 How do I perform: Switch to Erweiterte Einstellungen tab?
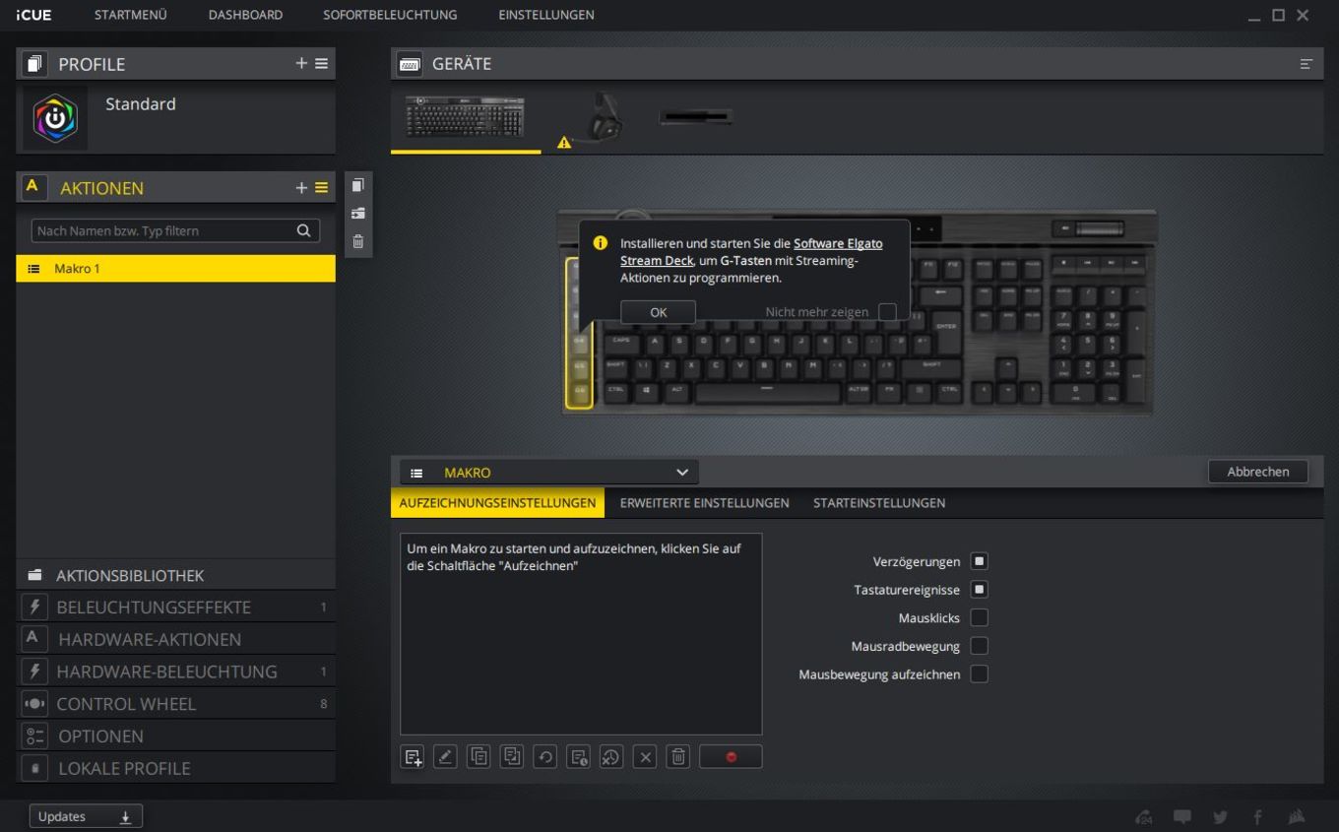[x=704, y=503]
